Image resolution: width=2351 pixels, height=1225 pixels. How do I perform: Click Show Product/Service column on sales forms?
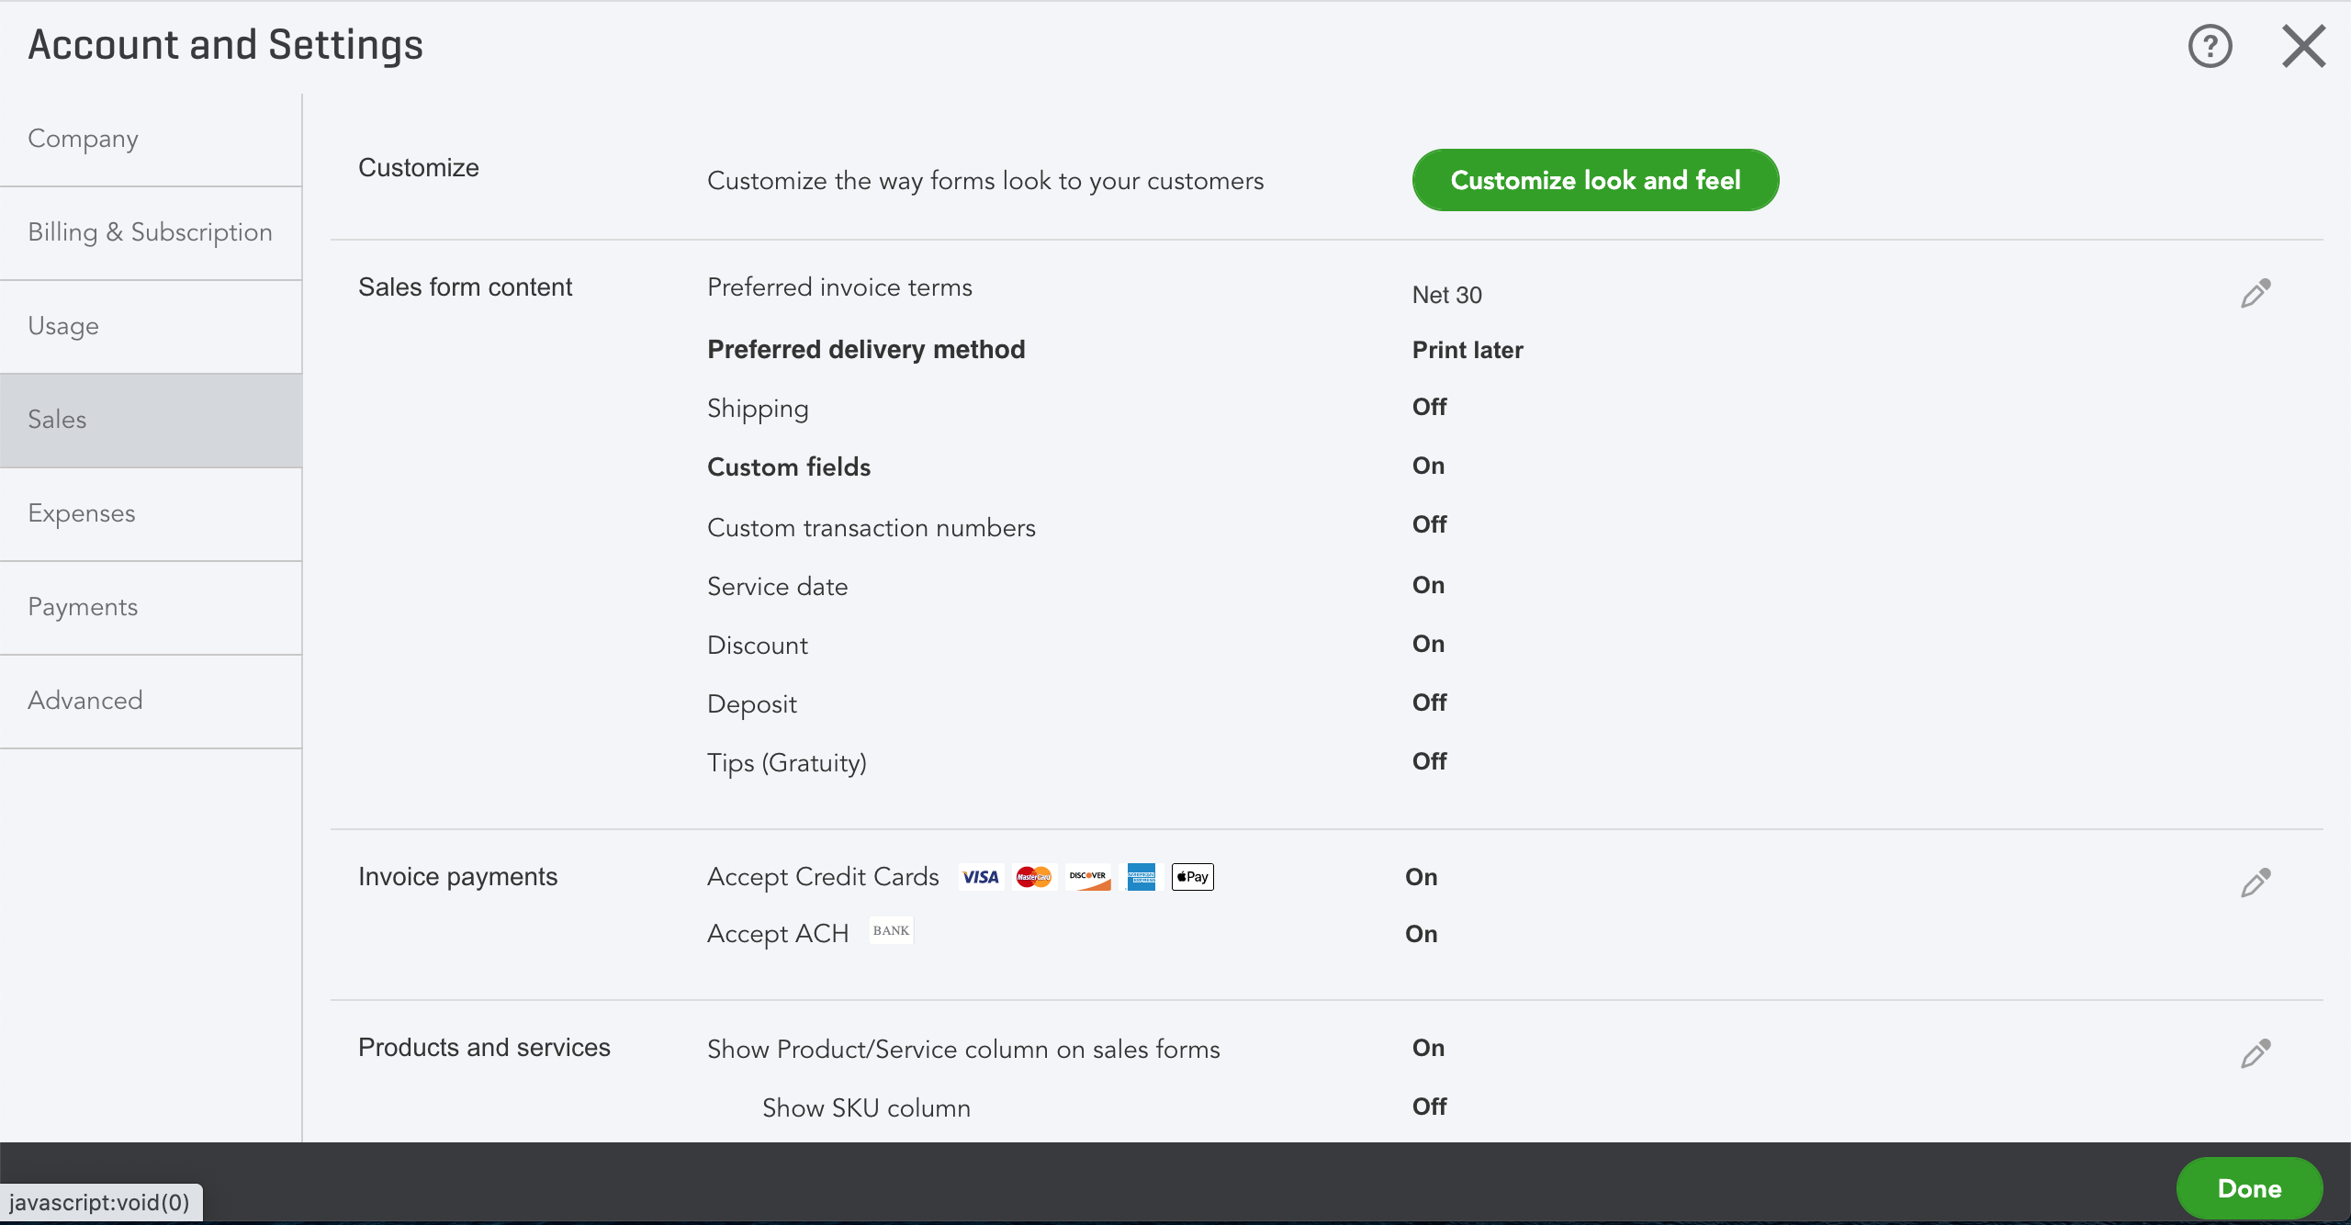(x=963, y=1050)
